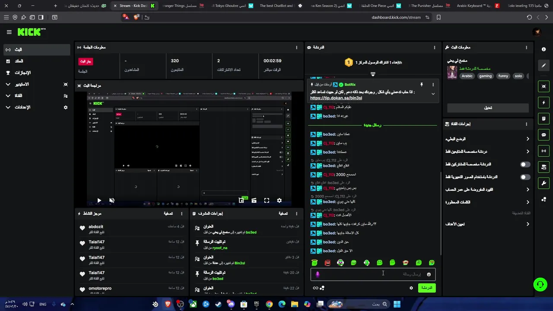553x311 pixels.
Task: Toggle the lightning activity widget in right sidebar
Action: pyautogui.click(x=543, y=103)
